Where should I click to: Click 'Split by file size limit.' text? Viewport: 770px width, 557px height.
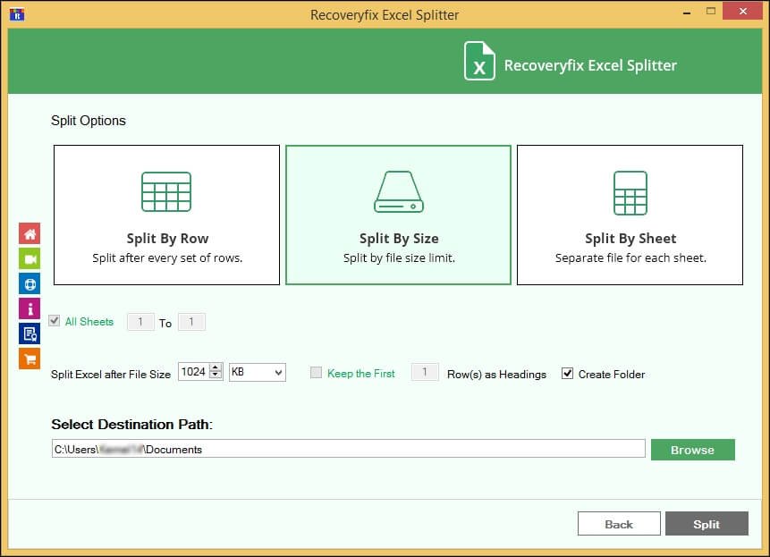tap(399, 258)
